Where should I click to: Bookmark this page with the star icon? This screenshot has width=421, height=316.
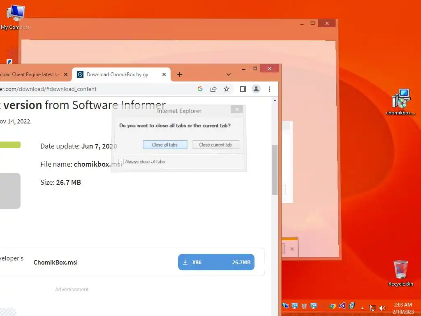pyautogui.click(x=227, y=89)
